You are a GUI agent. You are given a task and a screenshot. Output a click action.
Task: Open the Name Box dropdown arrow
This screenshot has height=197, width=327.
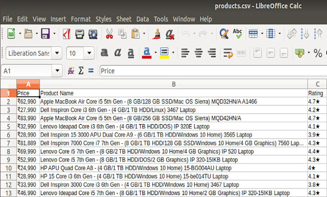(x=57, y=71)
